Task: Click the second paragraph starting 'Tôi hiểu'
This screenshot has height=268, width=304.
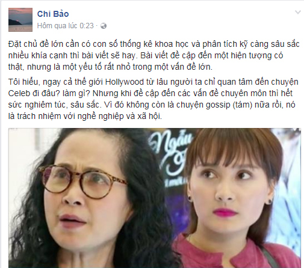Action: point(154,99)
